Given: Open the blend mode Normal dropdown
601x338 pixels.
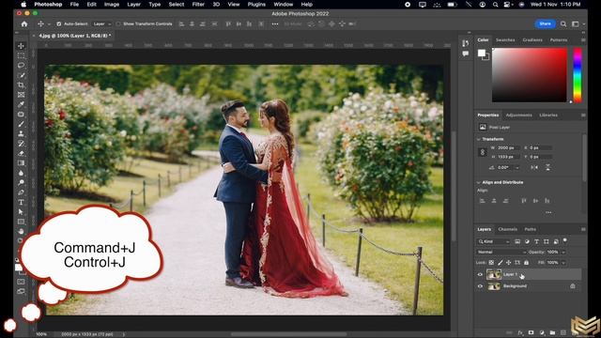Looking at the screenshot, I should pyautogui.click(x=501, y=253).
